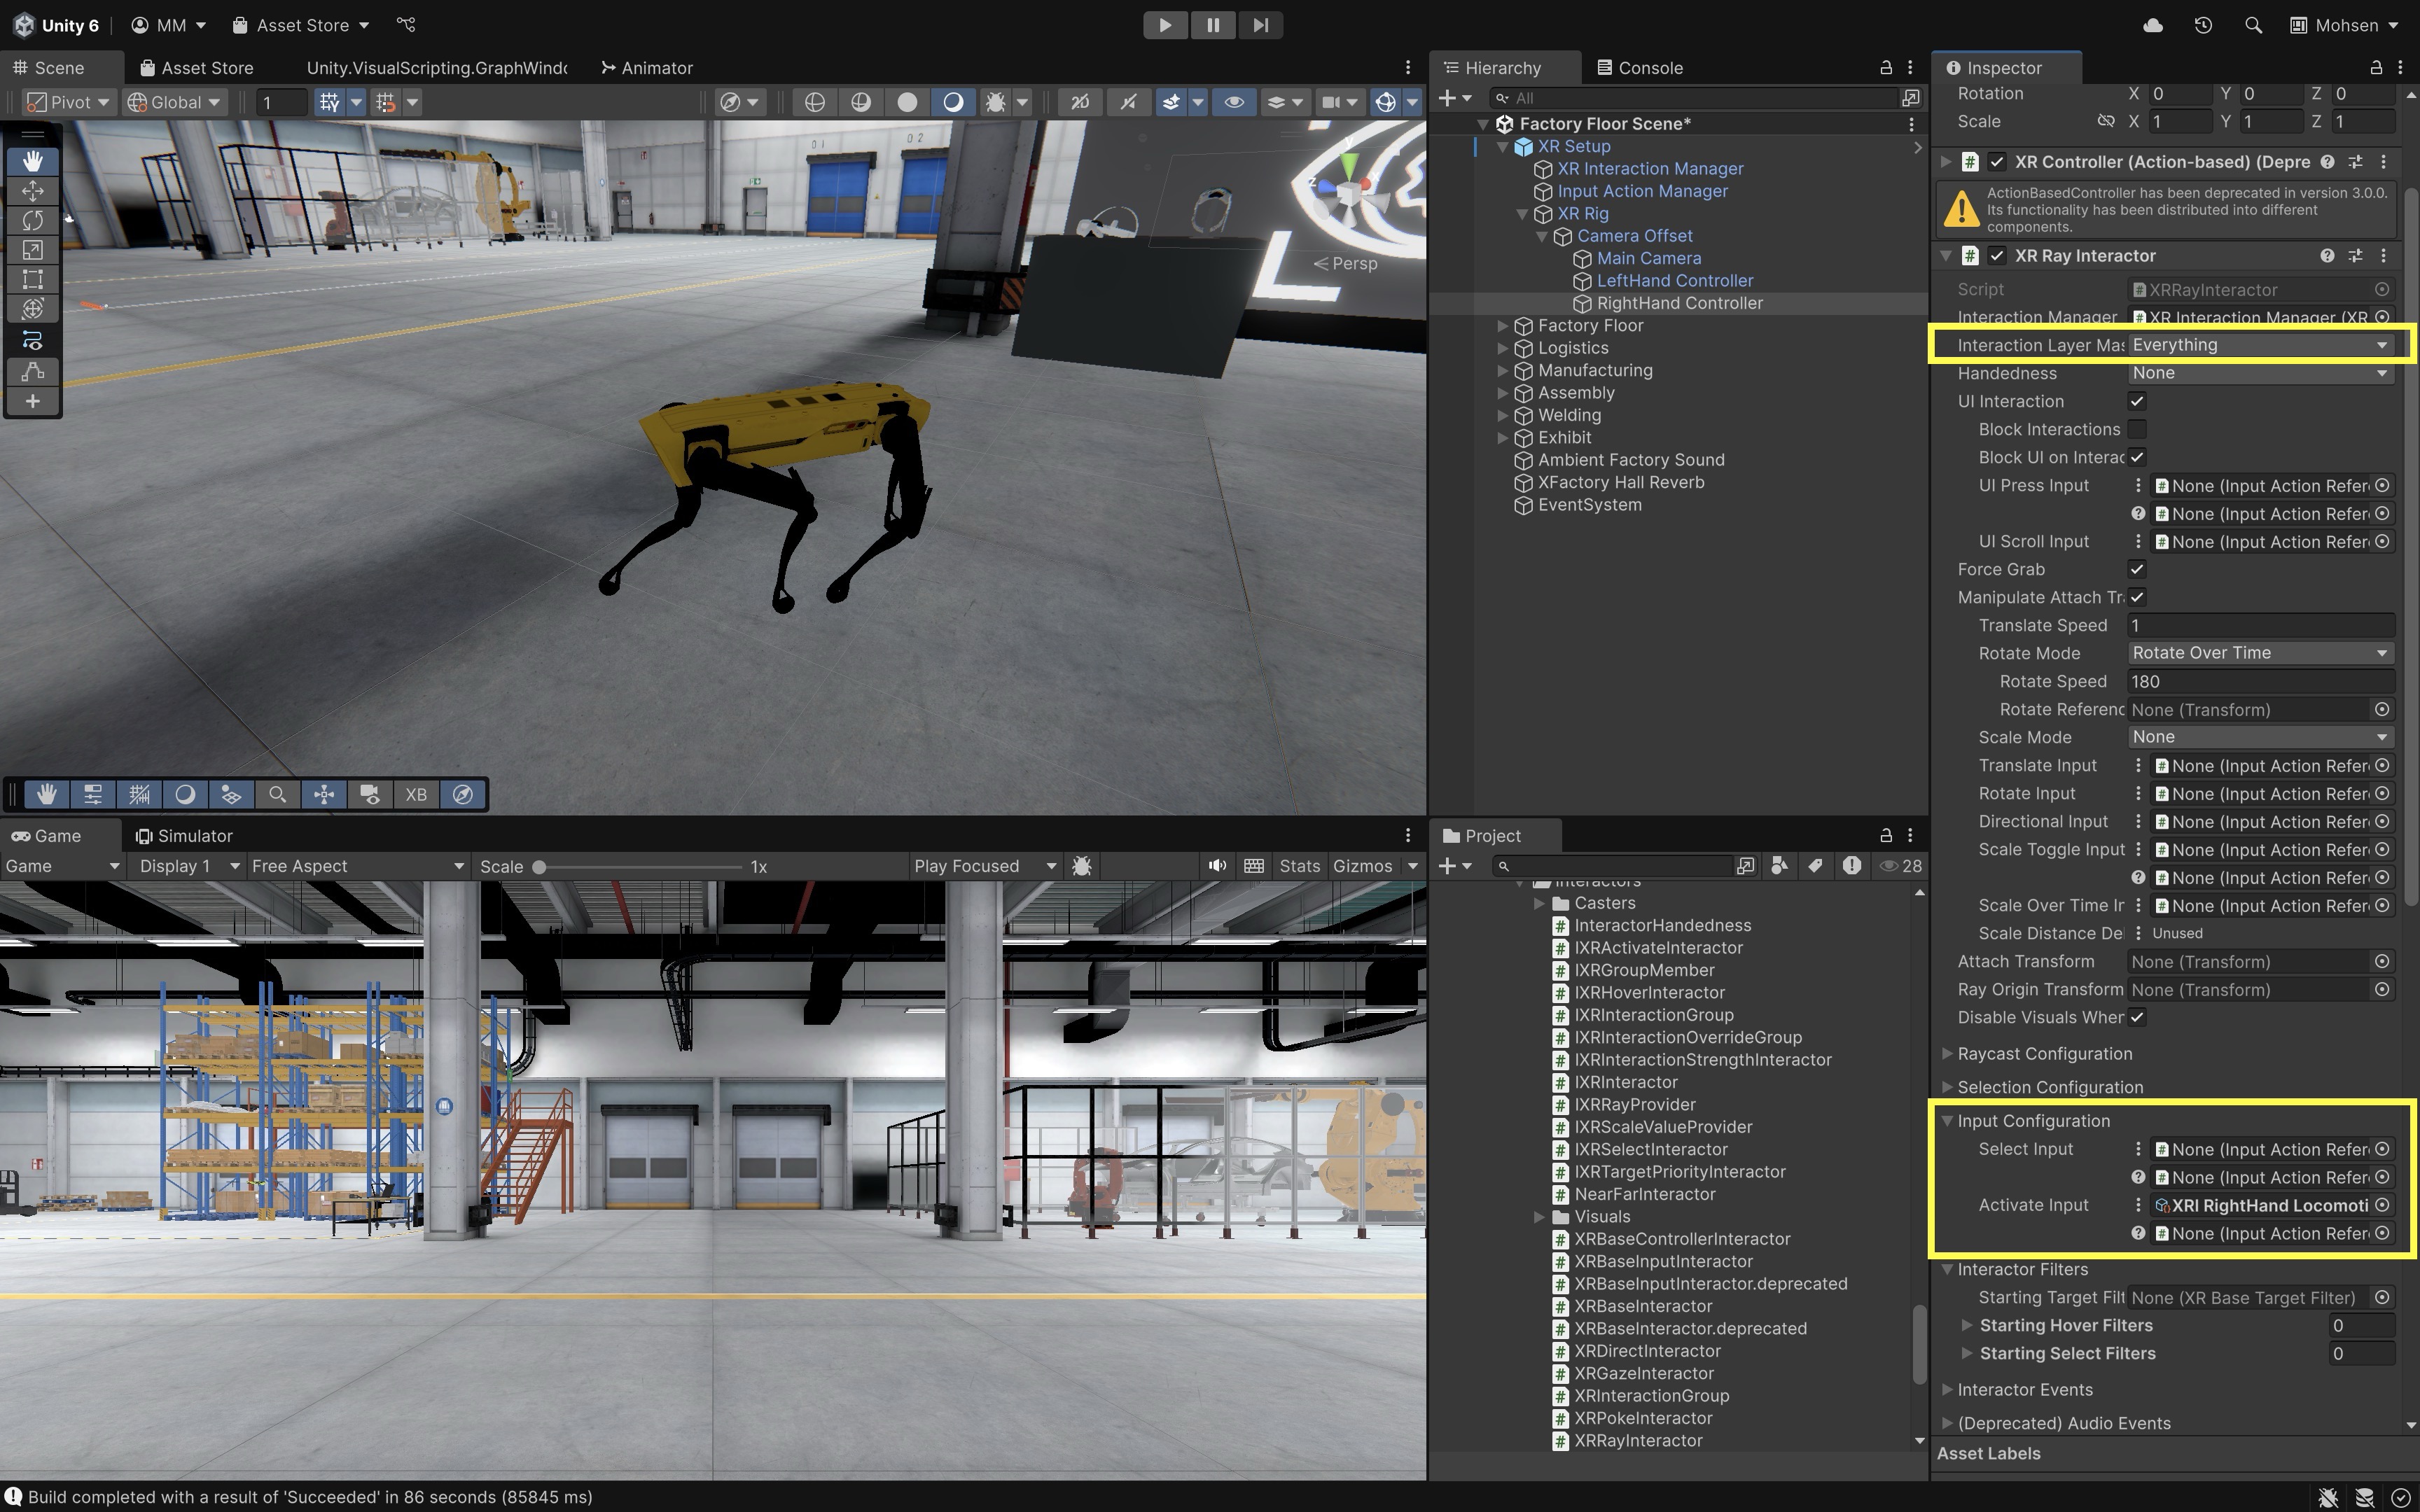Toggle Disable Visuals When Blocked checkbox
Screen dimensions: 2420x1512
pos(2137,1017)
